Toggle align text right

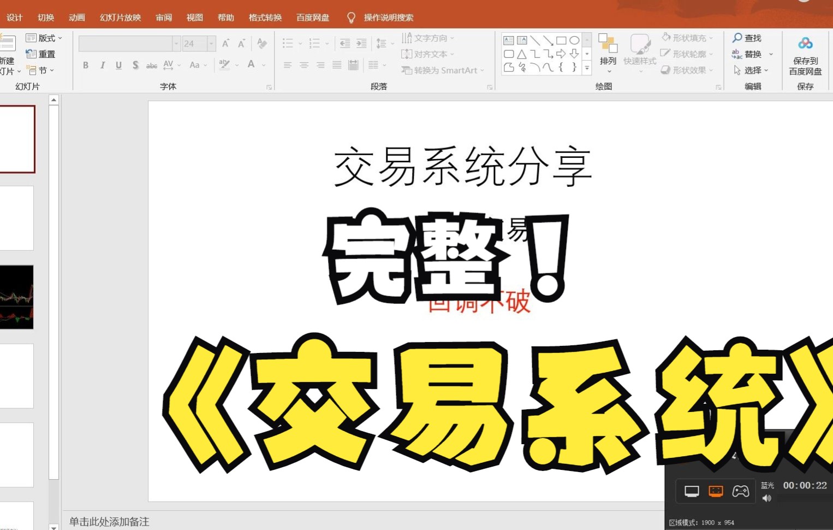[320, 65]
